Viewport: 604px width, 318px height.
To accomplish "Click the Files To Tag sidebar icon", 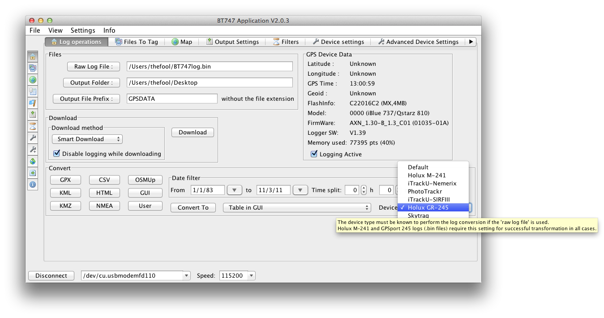I will 33,68.
